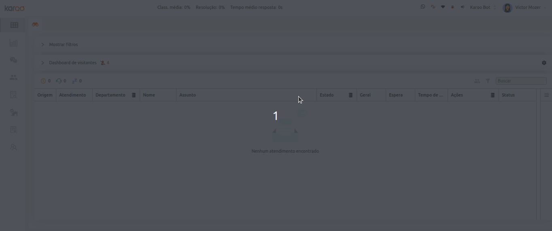Open the bar chart reports in sidebar
This screenshot has height=231, width=552.
pos(14,43)
